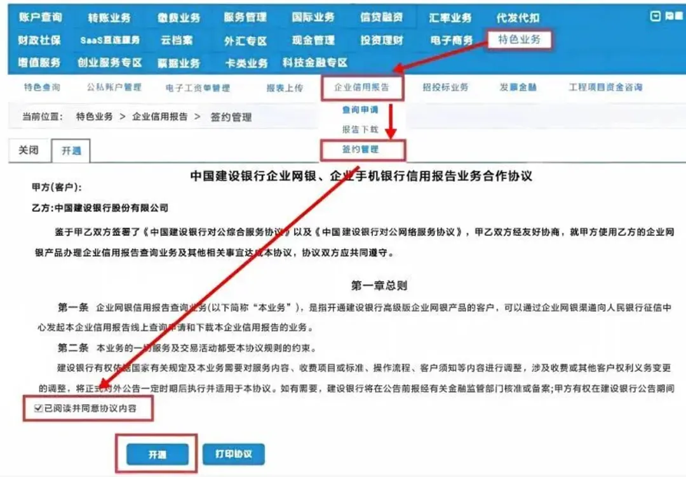Open the 外汇专区 menu

pos(245,41)
